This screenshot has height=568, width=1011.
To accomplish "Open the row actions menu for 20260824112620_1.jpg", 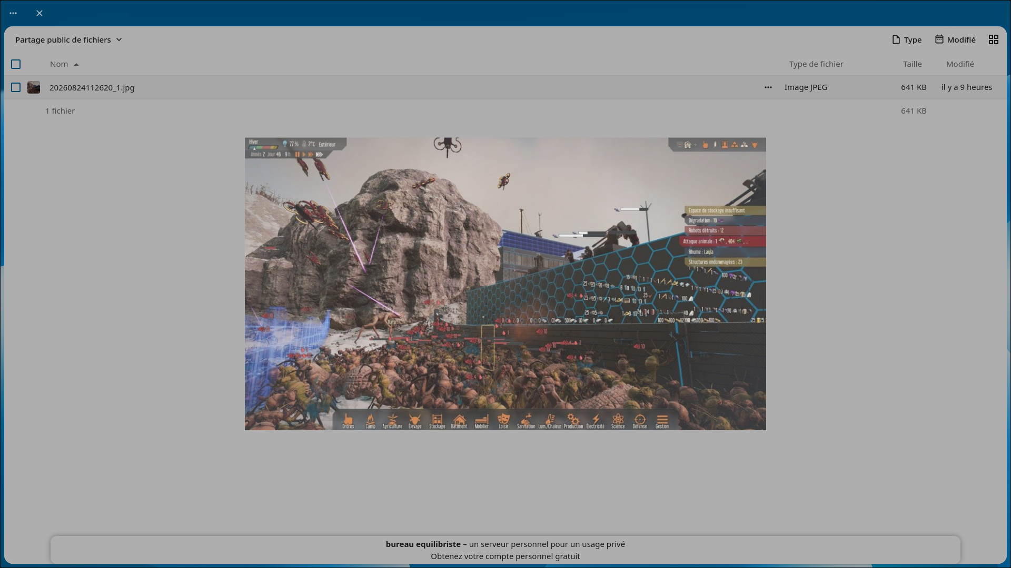I will [x=768, y=87].
